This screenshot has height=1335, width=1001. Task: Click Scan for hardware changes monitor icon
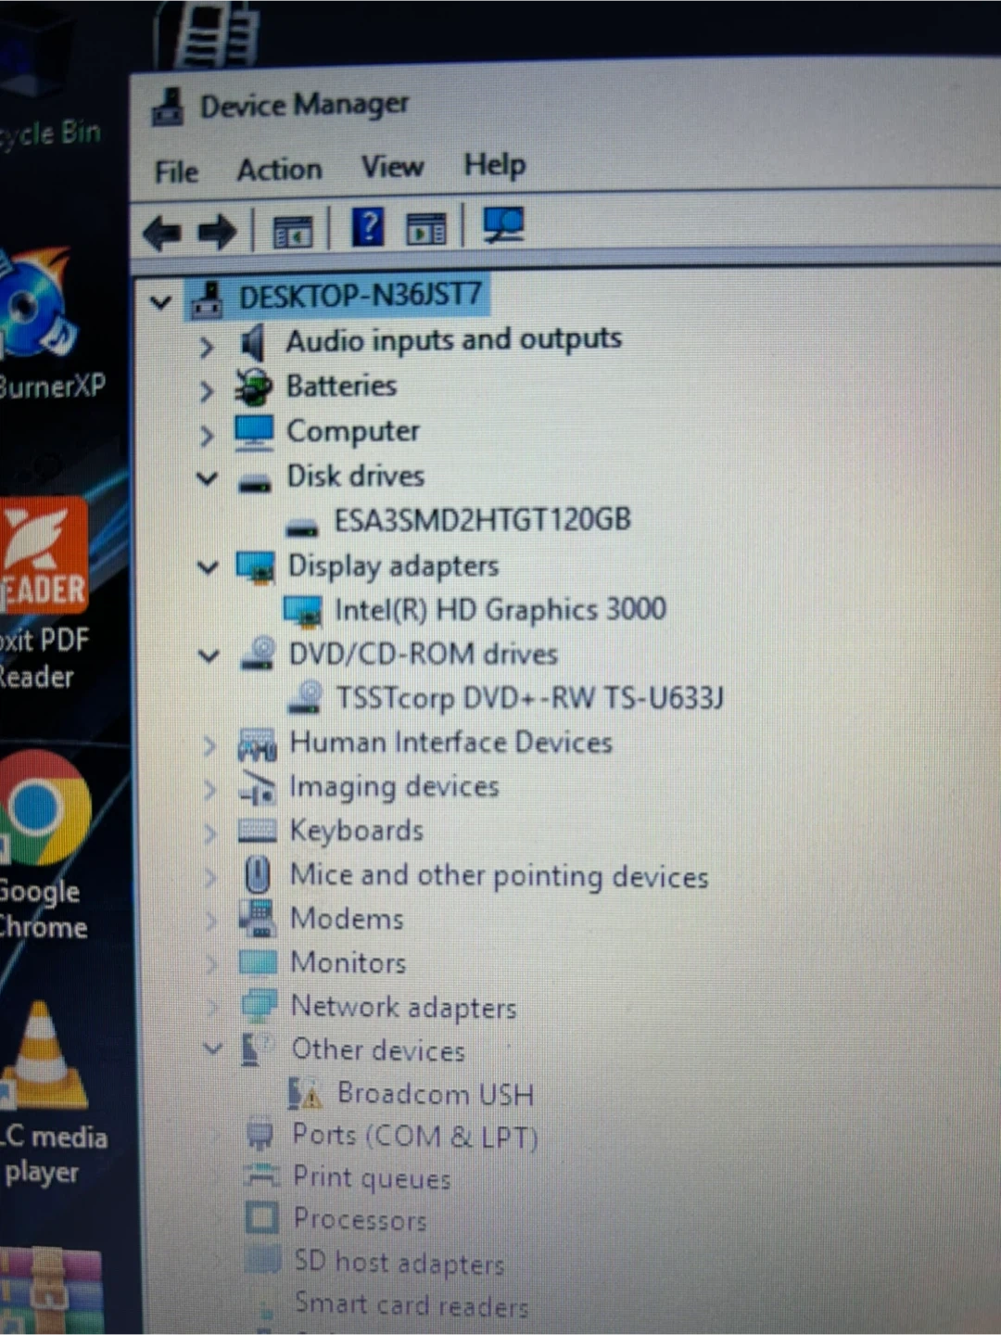tap(504, 225)
